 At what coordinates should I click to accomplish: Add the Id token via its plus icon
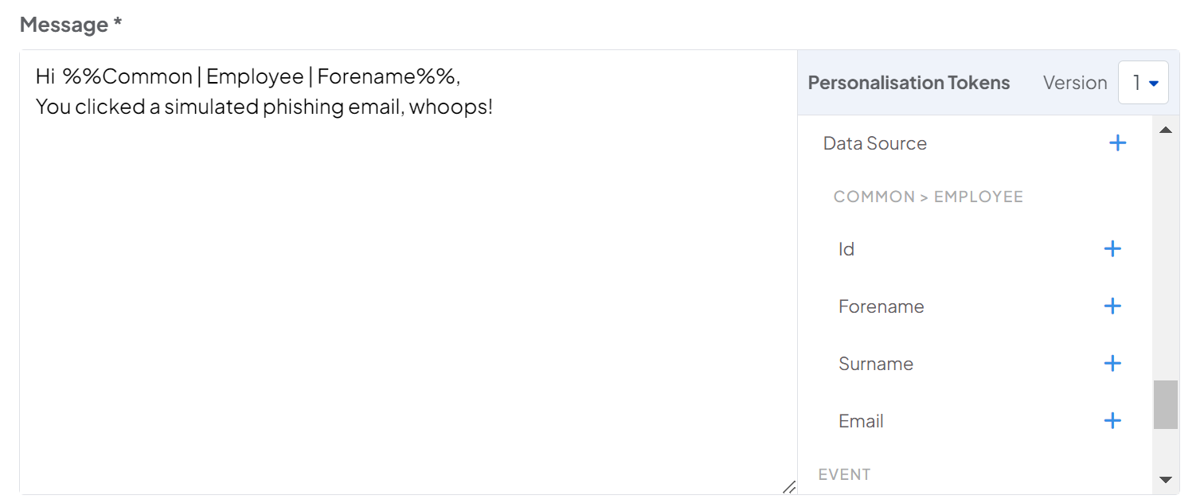click(1112, 249)
